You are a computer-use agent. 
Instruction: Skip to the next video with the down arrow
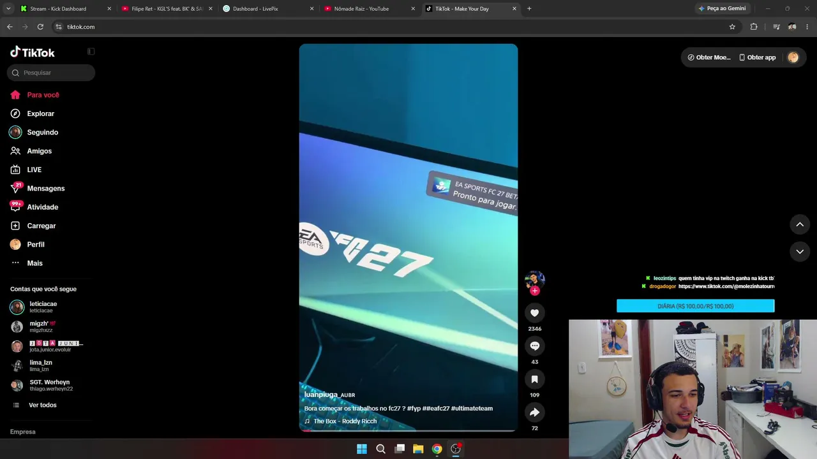click(x=800, y=252)
